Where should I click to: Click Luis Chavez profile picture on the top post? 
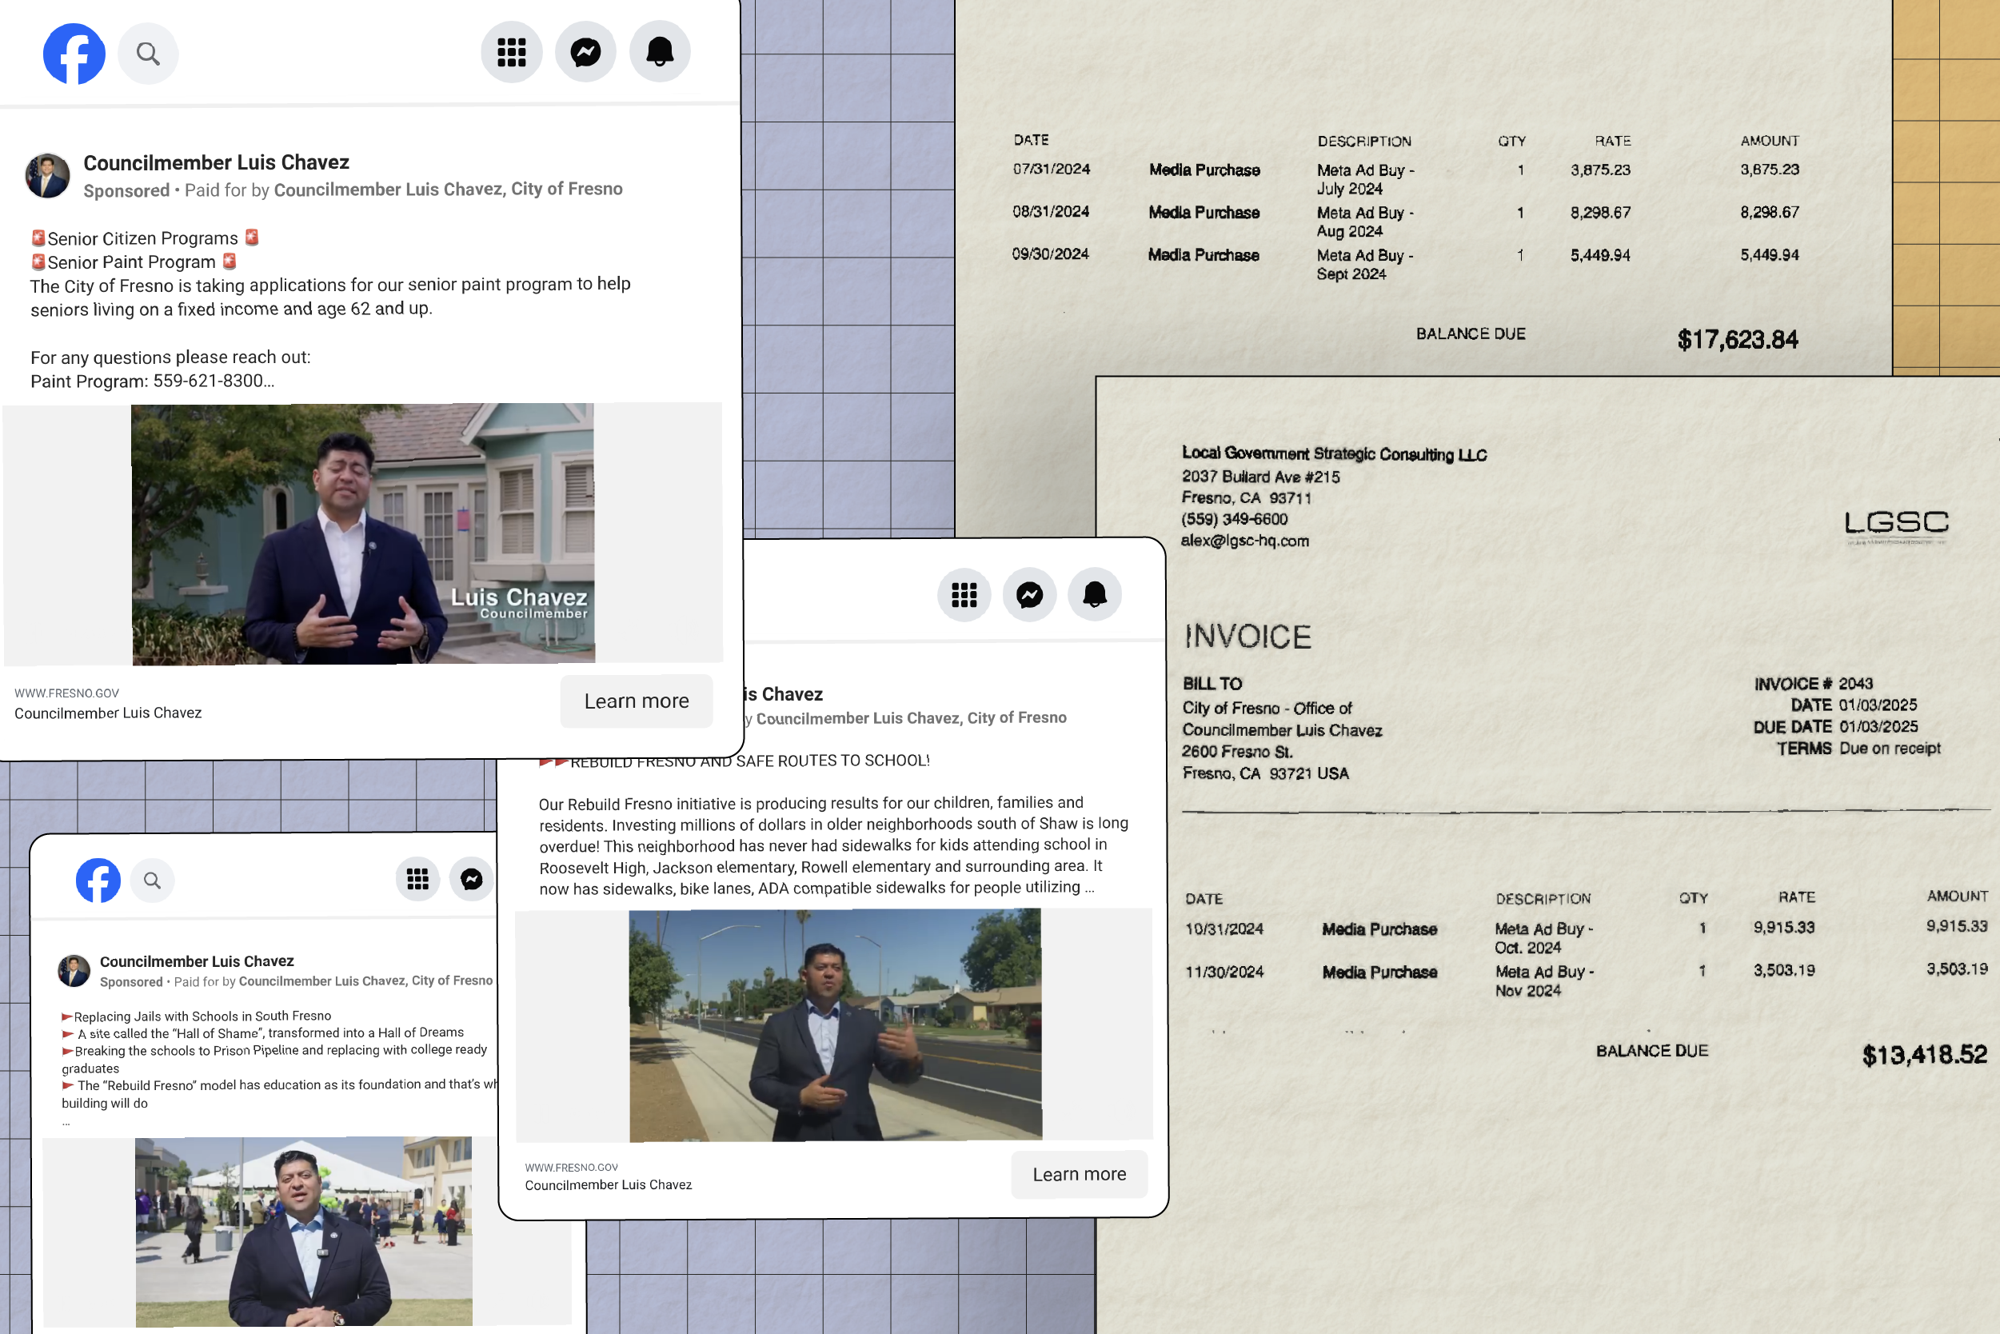[48, 175]
